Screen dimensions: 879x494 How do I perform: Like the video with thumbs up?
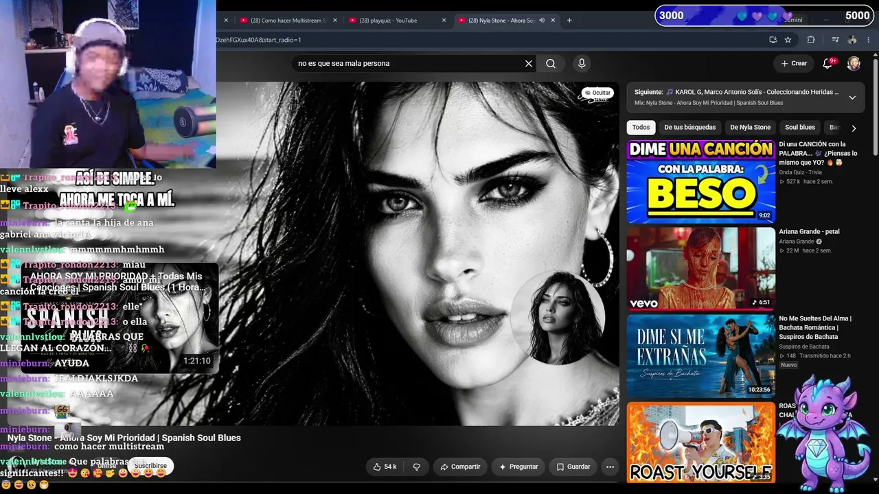pyautogui.click(x=385, y=467)
